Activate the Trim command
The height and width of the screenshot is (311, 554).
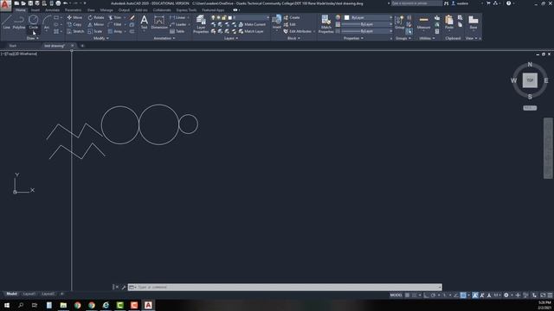point(115,17)
